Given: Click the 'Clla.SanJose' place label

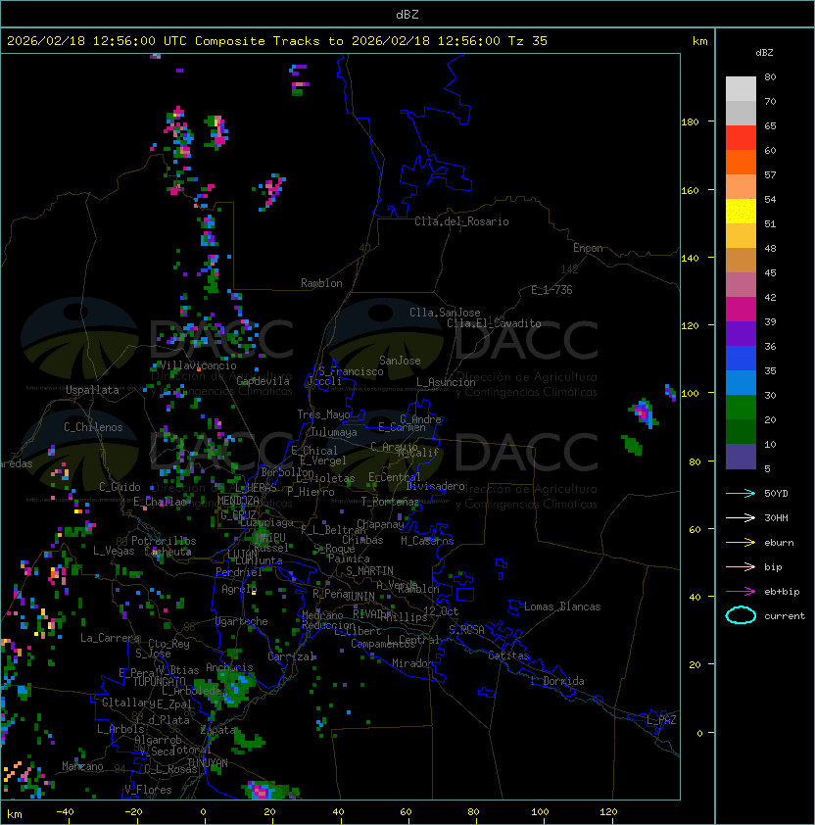Looking at the screenshot, I should click(x=445, y=313).
